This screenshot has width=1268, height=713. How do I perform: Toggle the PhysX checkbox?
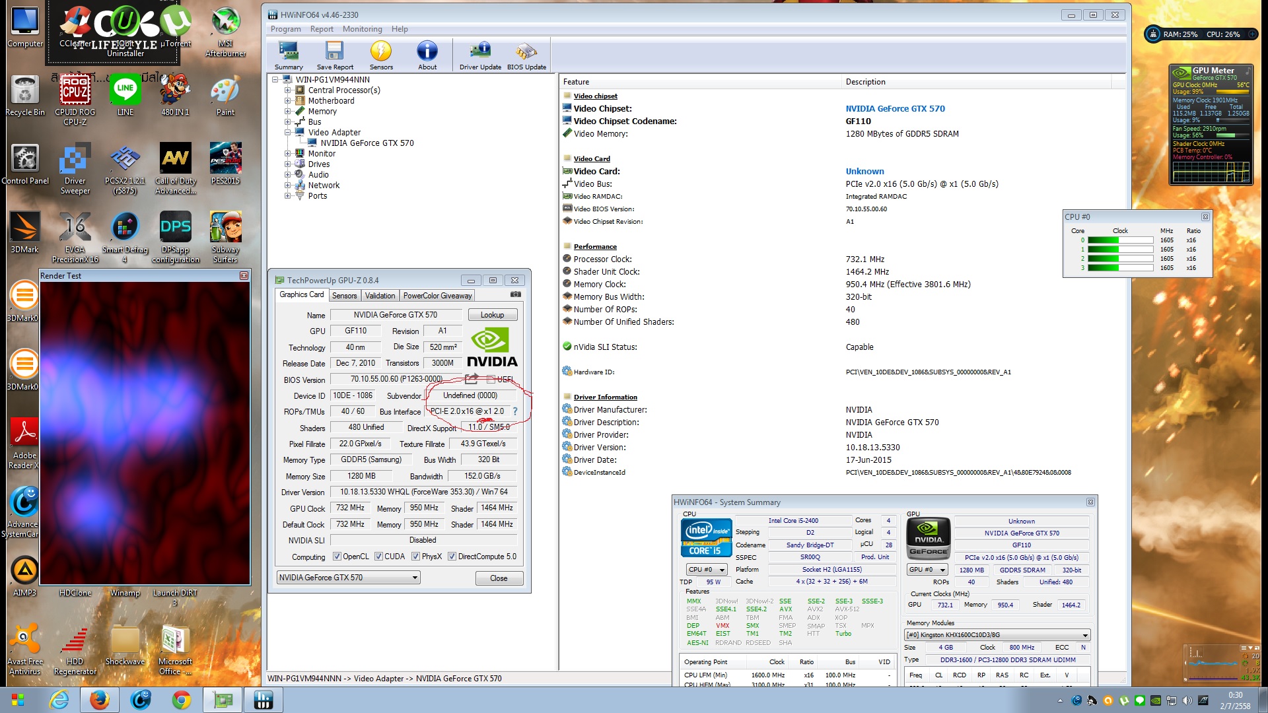415,557
